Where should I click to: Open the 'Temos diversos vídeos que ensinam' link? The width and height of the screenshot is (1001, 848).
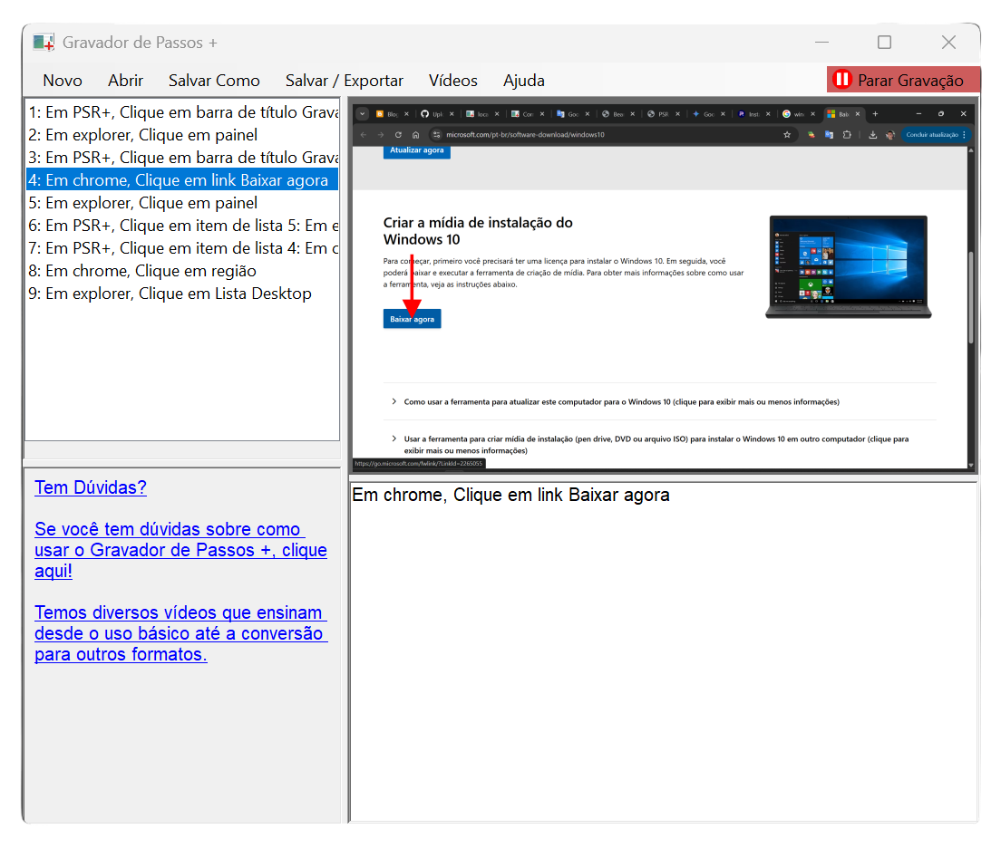click(180, 633)
